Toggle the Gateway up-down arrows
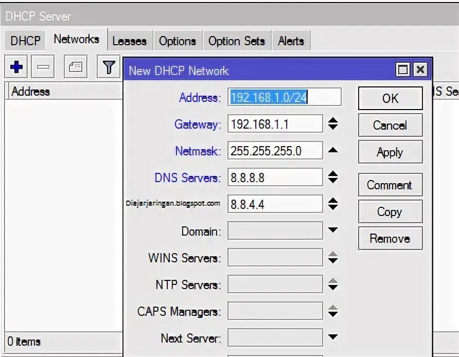Screen dimensions: 459x357 click(x=333, y=124)
